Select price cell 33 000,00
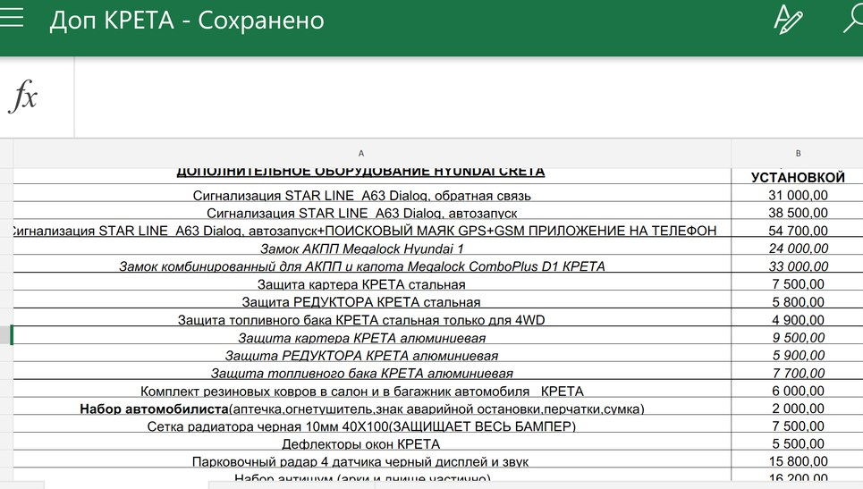Image resolution: width=863 pixels, height=489 pixels. [x=798, y=264]
